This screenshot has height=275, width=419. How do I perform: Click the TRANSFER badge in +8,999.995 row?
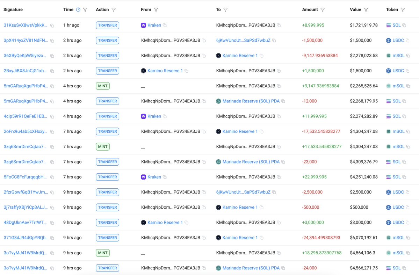pyautogui.click(x=107, y=26)
